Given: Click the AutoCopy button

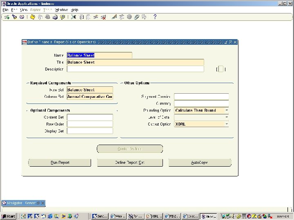Looking at the screenshot, I should pyautogui.click(x=200, y=163).
